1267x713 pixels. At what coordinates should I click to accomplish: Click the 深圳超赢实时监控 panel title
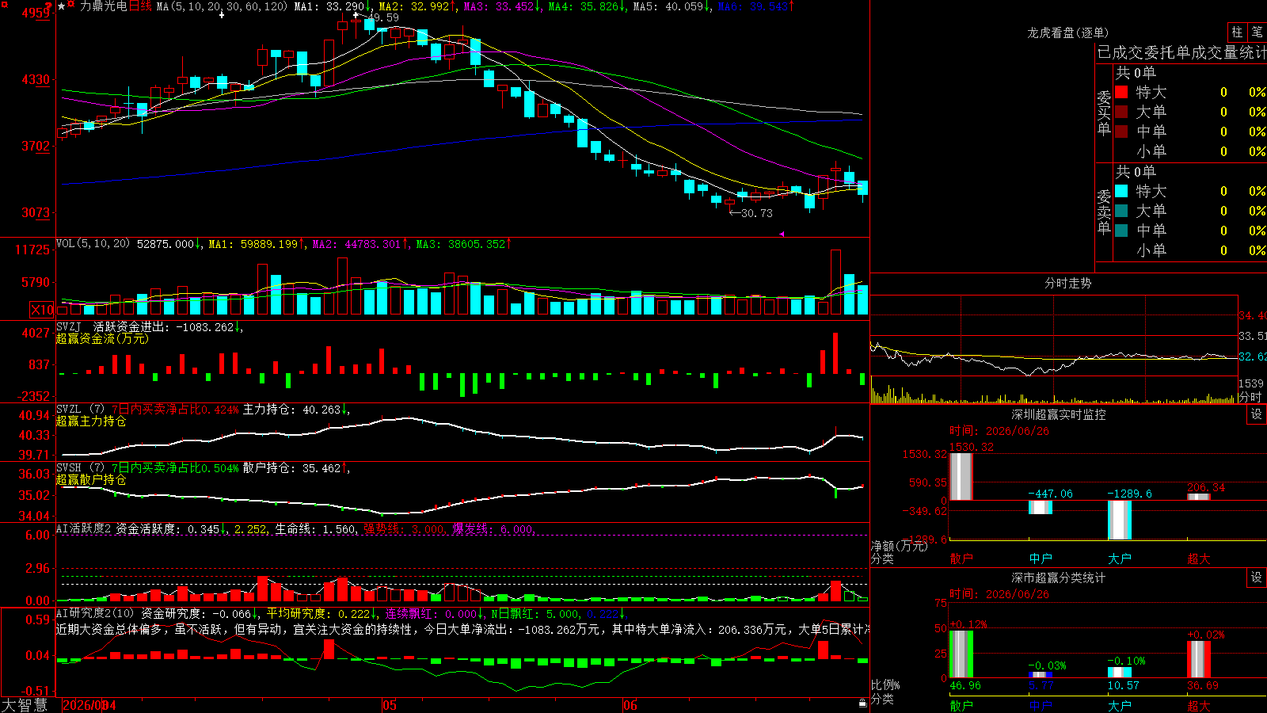[1058, 414]
